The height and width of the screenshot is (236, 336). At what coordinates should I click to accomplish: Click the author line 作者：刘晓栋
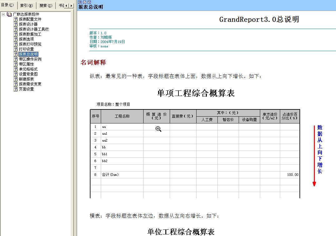(100, 37)
